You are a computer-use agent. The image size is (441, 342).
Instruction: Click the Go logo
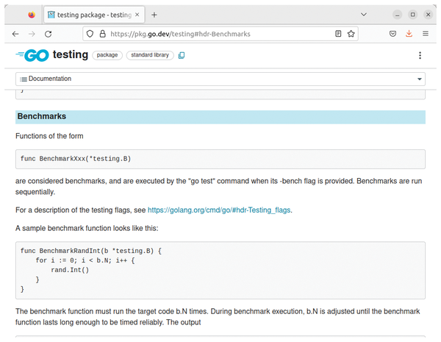(x=32, y=55)
